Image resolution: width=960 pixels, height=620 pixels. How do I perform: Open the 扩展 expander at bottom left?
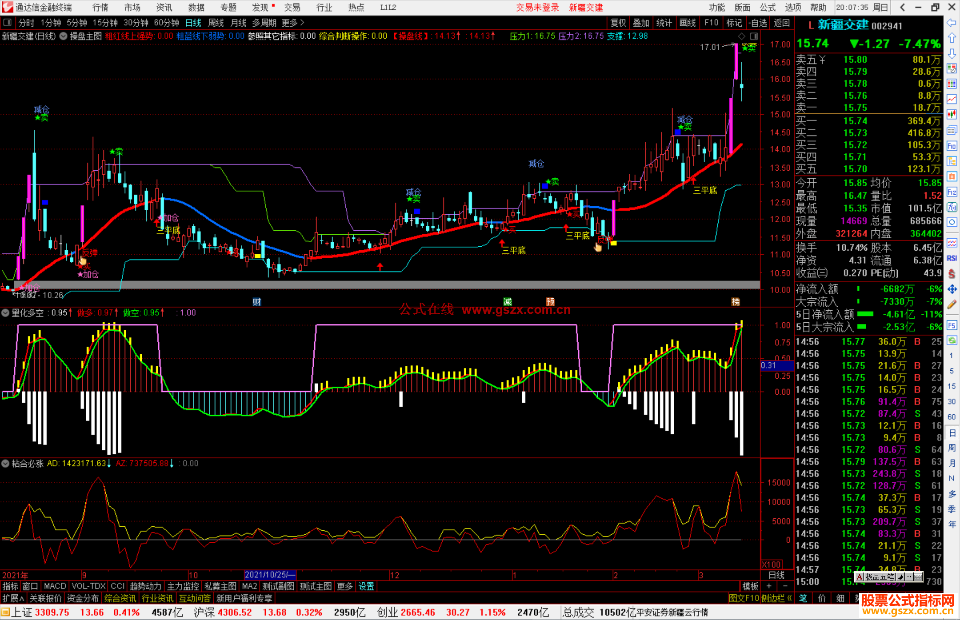(x=13, y=598)
